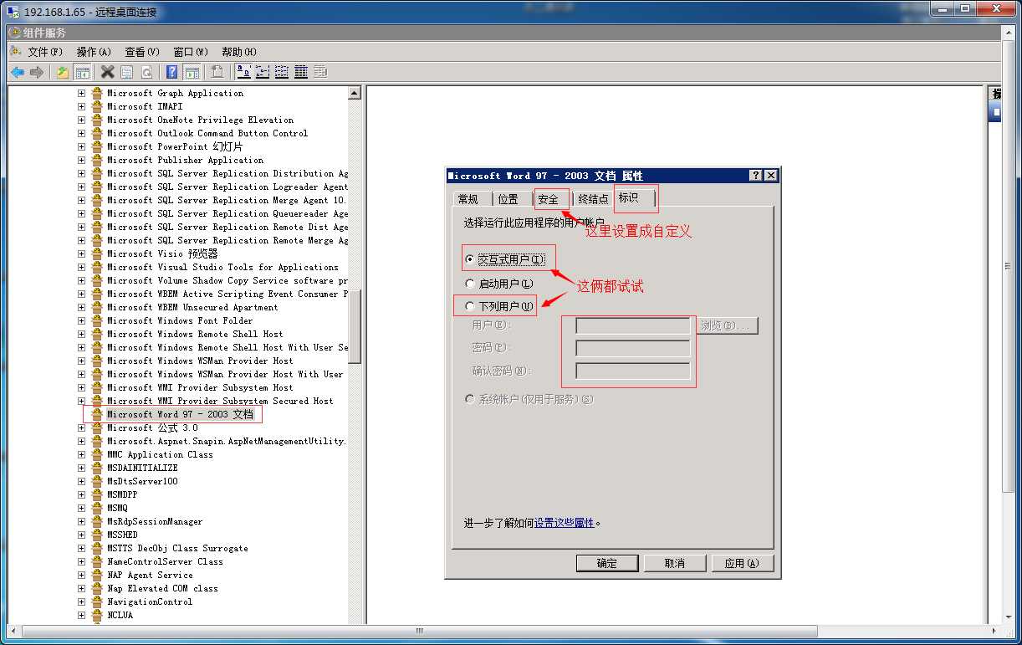This screenshot has width=1022, height=645.
Task: Toggle the Show/Hide Action Pane icon
Action: point(192,73)
